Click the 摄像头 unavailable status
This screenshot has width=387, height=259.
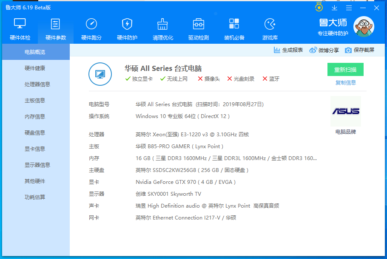(x=209, y=79)
